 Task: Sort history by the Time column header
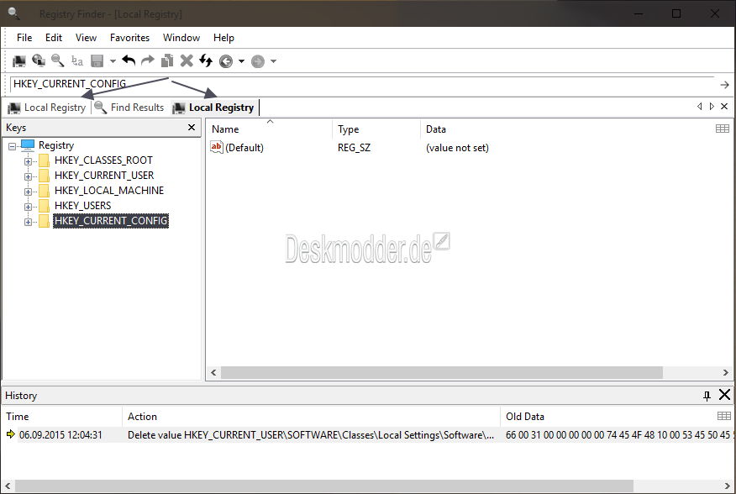[x=61, y=417]
